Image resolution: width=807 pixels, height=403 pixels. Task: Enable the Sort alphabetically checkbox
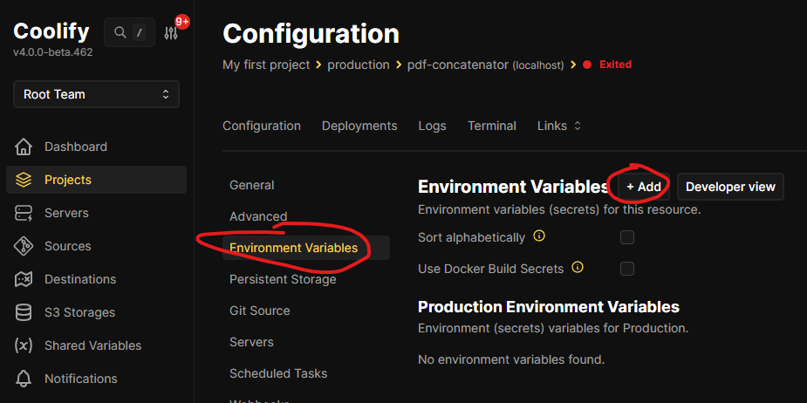click(x=627, y=237)
